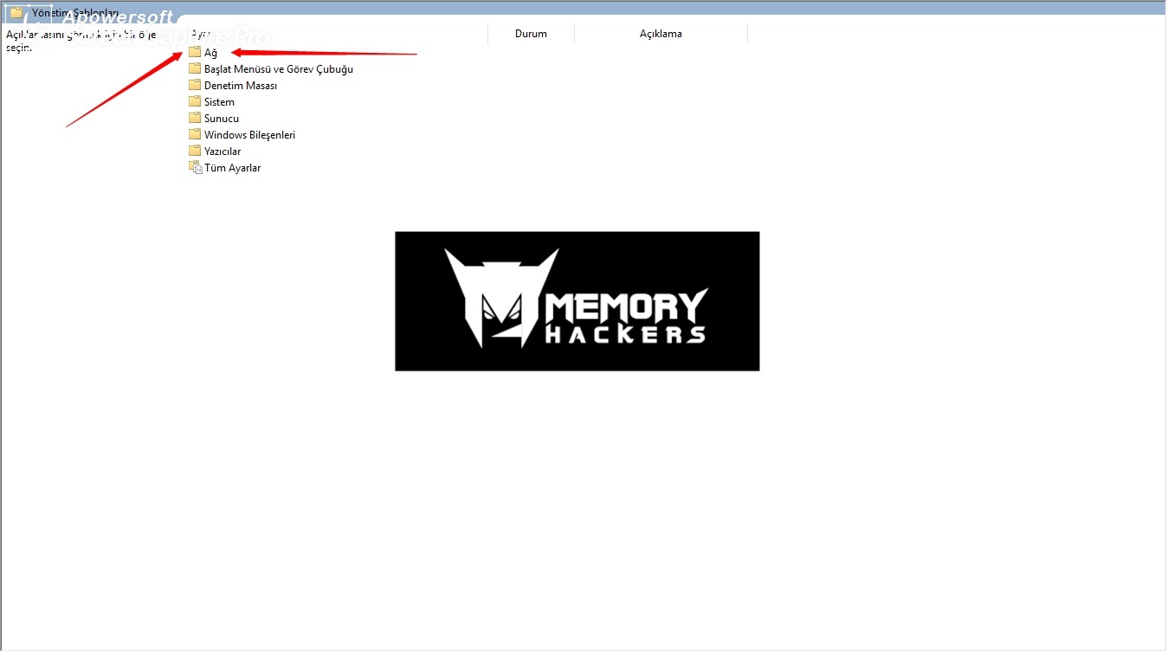Select the "Yazıcılar" list entry
1167x652 pixels.
click(x=222, y=152)
